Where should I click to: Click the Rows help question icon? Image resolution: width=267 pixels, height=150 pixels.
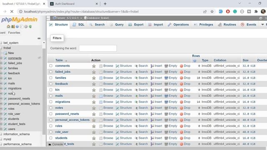pyautogui.click(x=195, y=60)
